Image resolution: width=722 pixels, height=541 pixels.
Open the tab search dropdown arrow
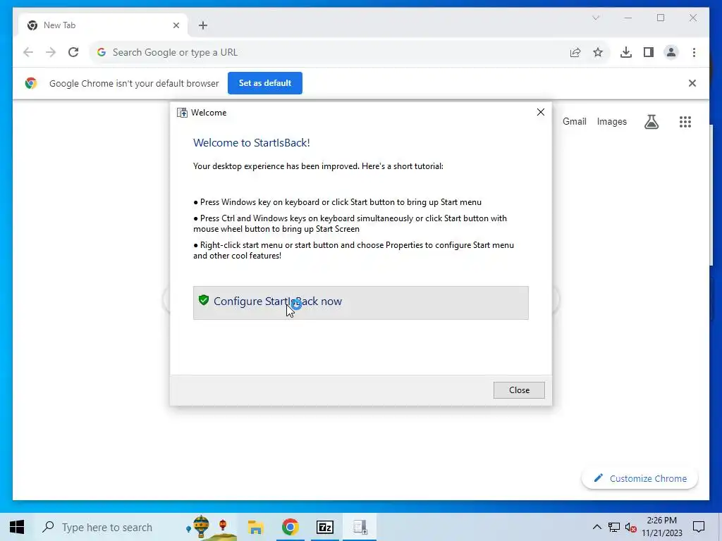(595, 18)
